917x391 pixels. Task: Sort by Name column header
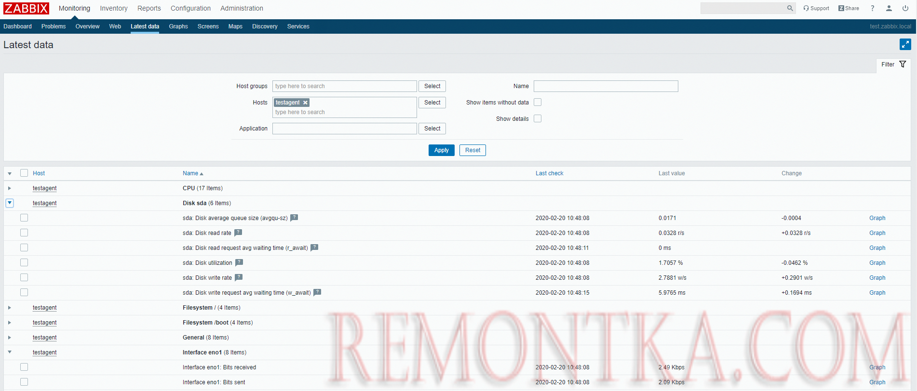pos(193,173)
